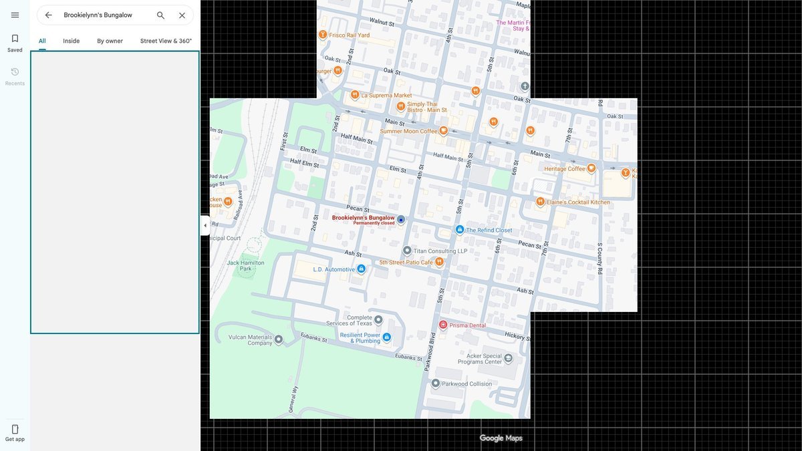The image size is (802, 451).
Task: Click The Refind Closet shopping pin
Action: pyautogui.click(x=460, y=229)
